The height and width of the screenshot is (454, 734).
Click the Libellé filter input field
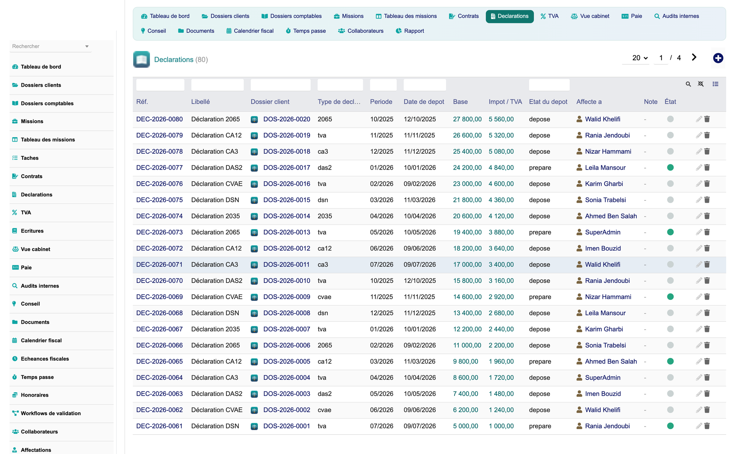217,85
